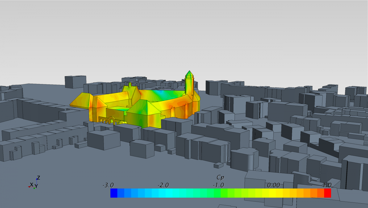Select the small spire on the colored roof
The height and width of the screenshot is (208, 368).
pyautogui.click(x=130, y=84)
